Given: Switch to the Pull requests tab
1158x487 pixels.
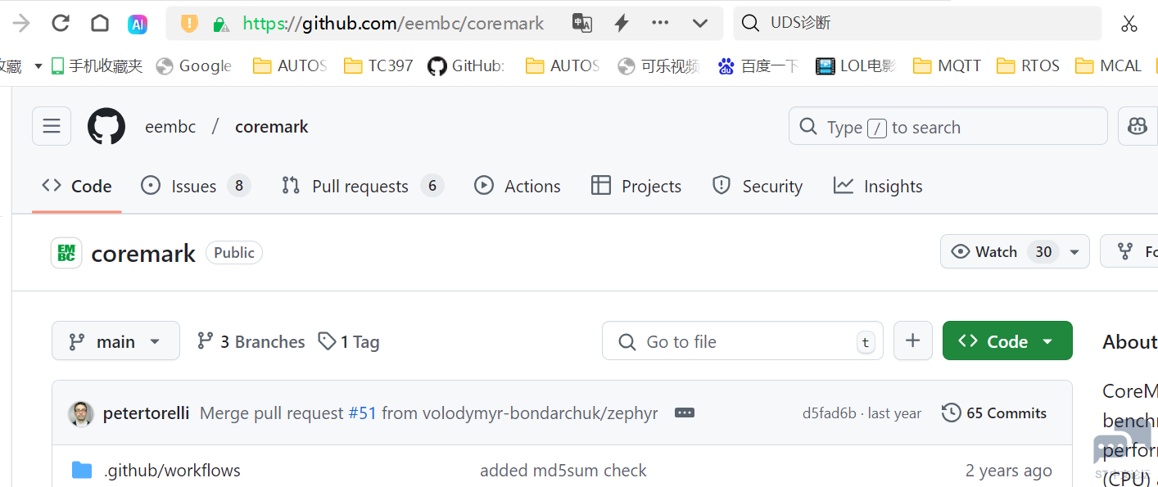Looking at the screenshot, I should 362,186.
